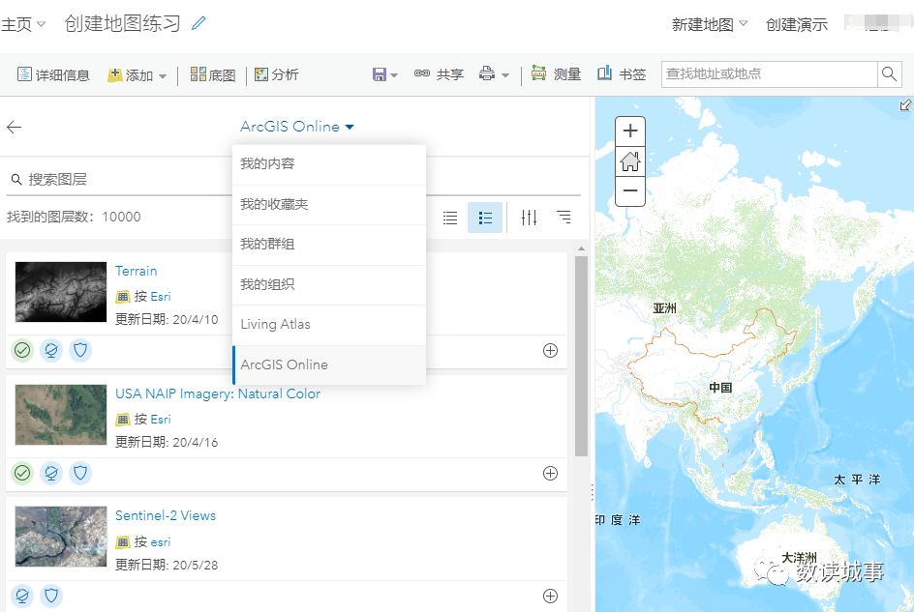Open the print dropdown menu
Image resolution: width=914 pixels, height=612 pixels.
(x=494, y=74)
